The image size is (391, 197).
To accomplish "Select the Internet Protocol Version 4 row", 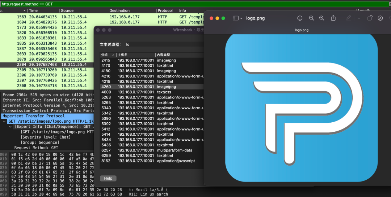I will coord(47,106).
